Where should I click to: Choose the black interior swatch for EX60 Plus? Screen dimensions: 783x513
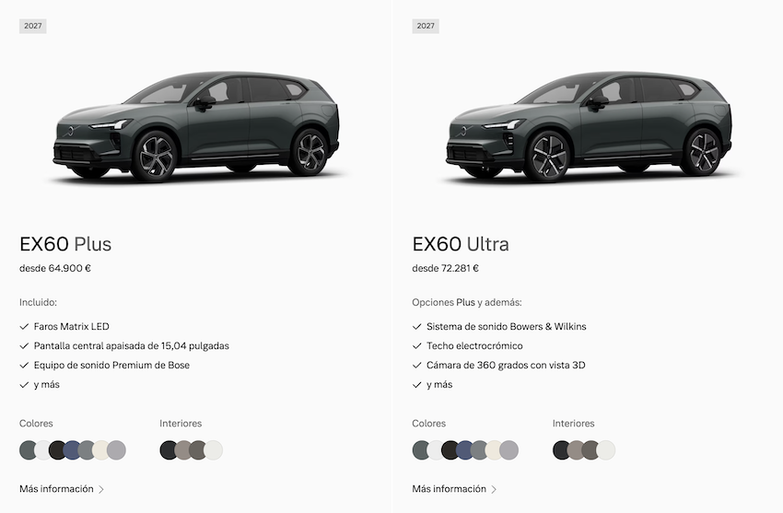pos(169,450)
